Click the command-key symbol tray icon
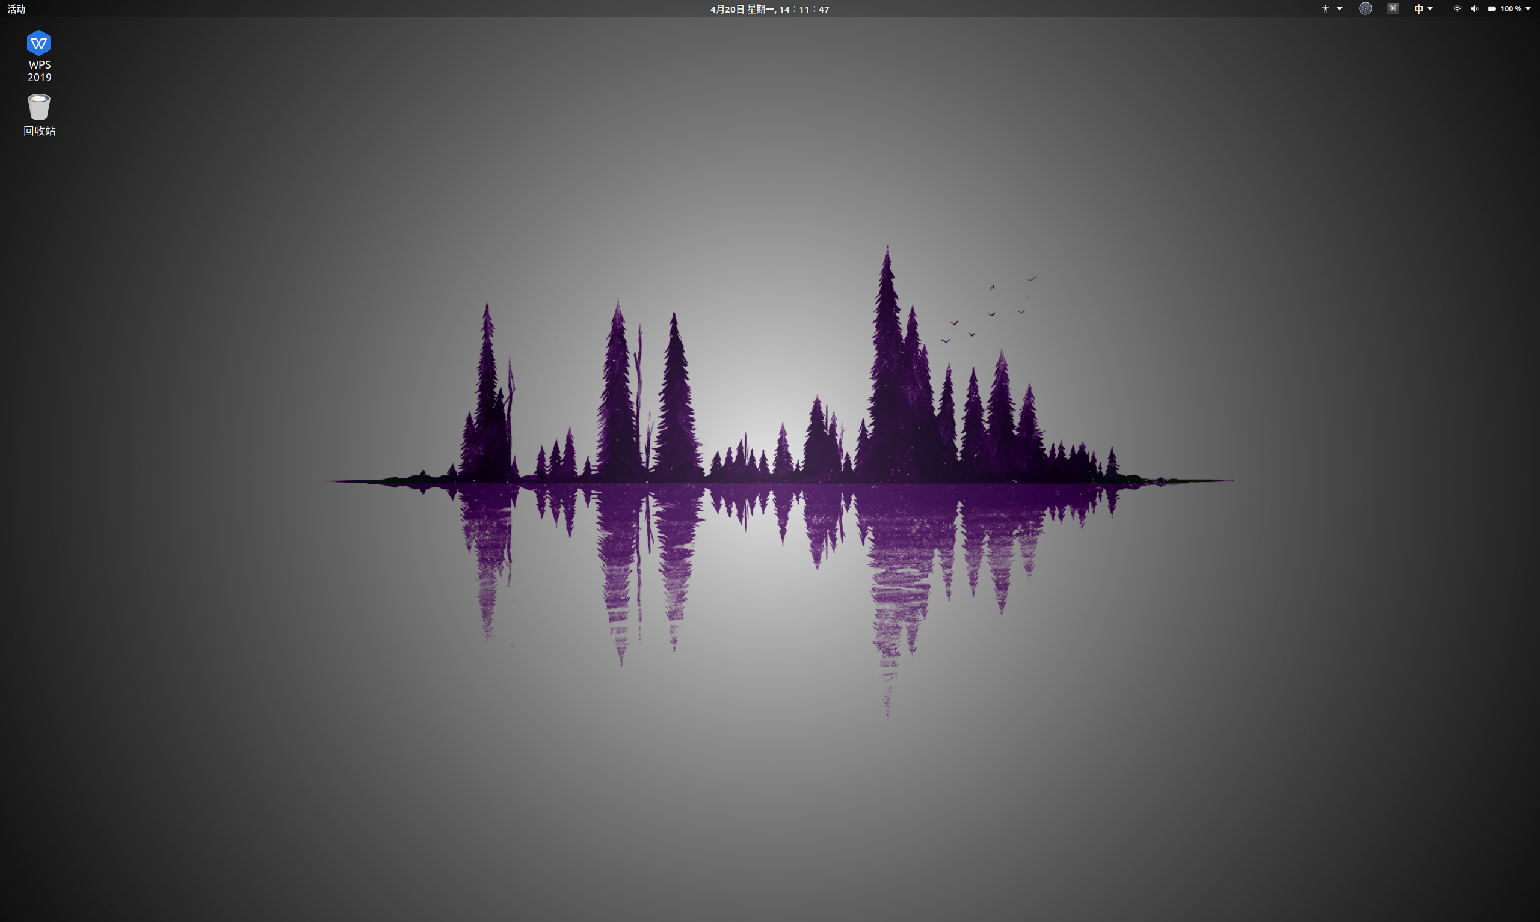This screenshot has width=1540, height=922. click(1393, 8)
